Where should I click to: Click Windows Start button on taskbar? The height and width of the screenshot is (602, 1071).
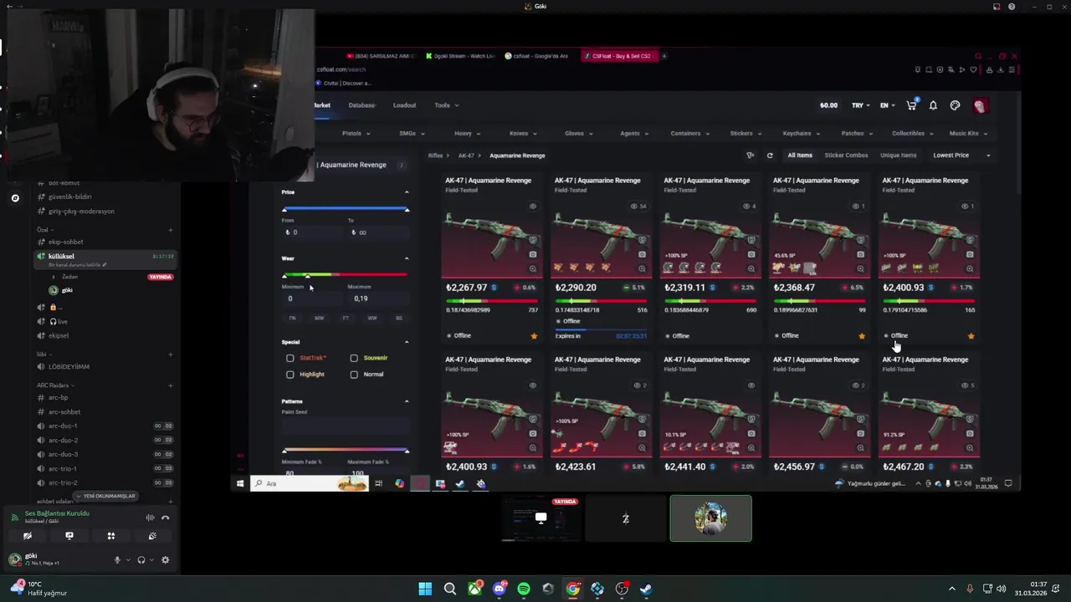pyautogui.click(x=425, y=589)
